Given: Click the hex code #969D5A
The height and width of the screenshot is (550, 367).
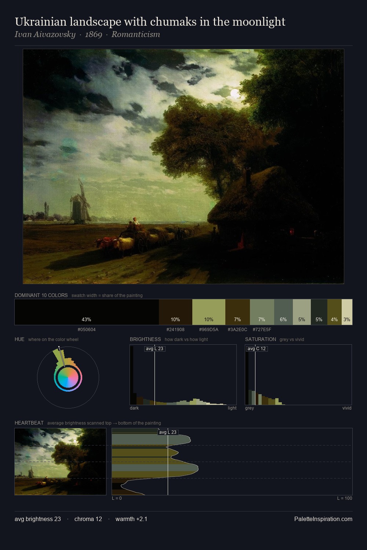Looking at the screenshot, I should [x=208, y=330].
